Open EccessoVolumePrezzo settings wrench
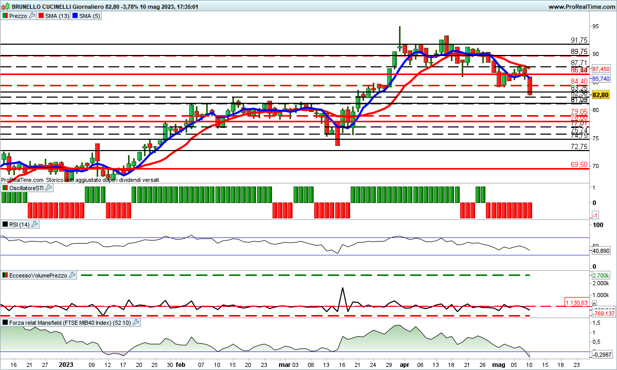Screen dimensions: 617x370 [x=72, y=275]
